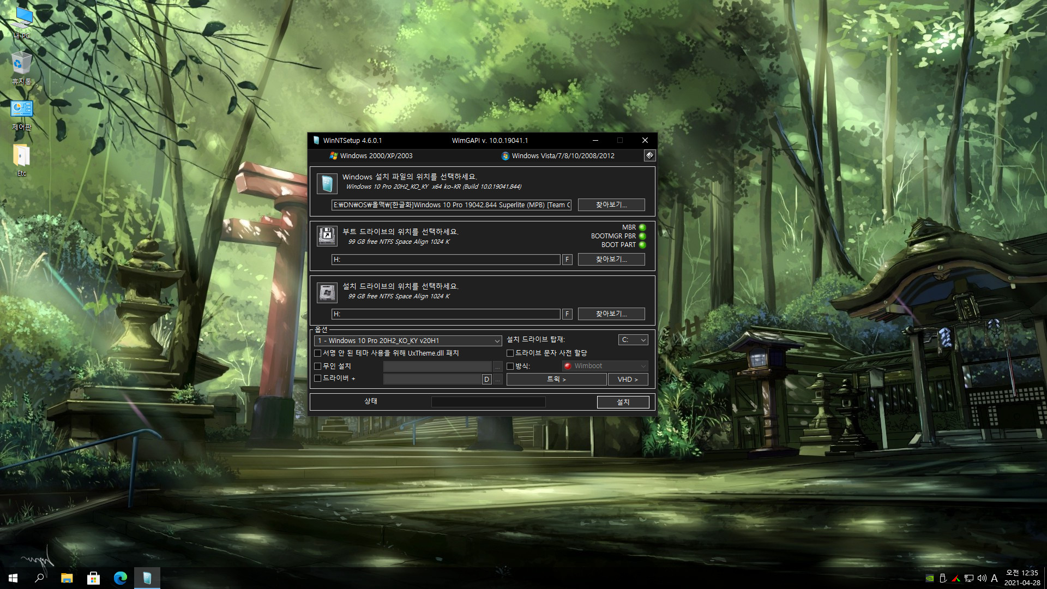This screenshot has width=1047, height=589.
Task: Click the installation drive disk icon
Action: coord(327,293)
